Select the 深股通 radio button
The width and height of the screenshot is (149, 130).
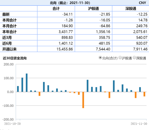point(134,58)
